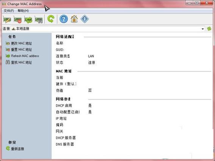Open the 文件(F) menu

tap(9, 11)
